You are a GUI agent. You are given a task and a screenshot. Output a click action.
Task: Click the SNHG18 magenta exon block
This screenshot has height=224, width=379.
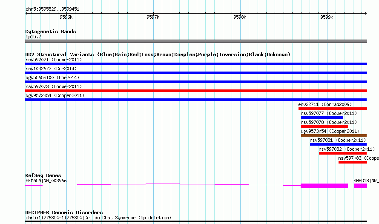360,186
